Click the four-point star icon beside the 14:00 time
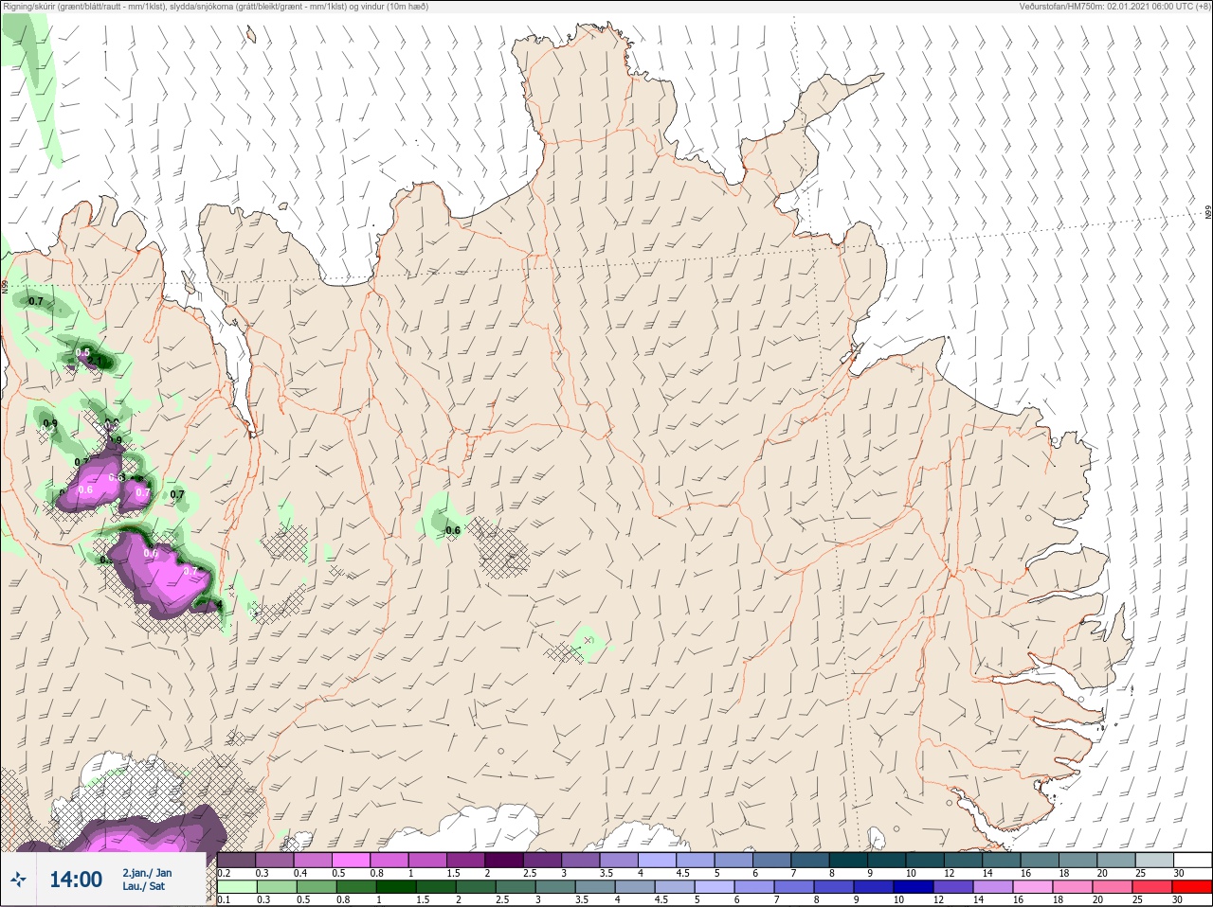 click(x=18, y=880)
